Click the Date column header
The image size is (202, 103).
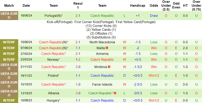coord(26,5)
